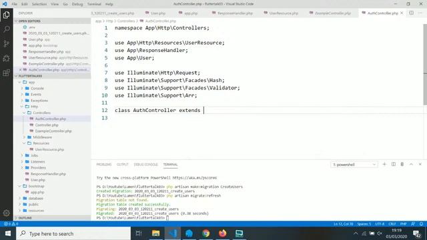427x240 pixels.
Task: Open the Source Control view
Action: point(6,43)
